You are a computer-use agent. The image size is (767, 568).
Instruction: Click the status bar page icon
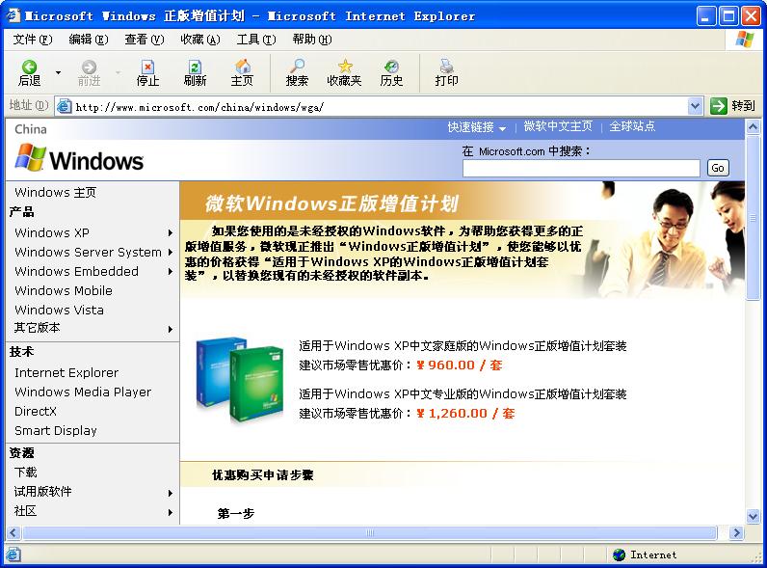(x=13, y=554)
